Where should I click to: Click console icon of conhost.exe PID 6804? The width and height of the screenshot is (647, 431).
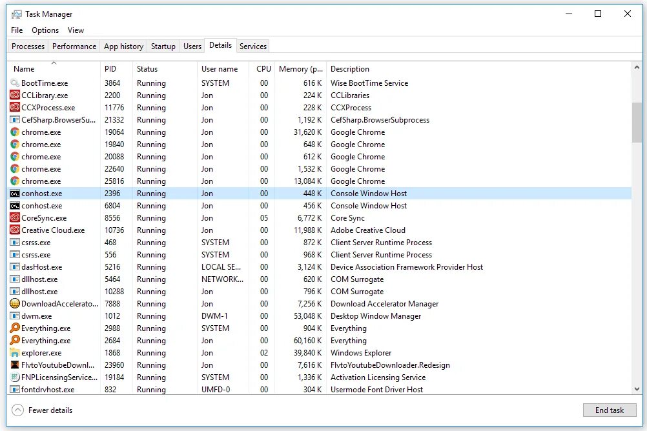point(15,206)
